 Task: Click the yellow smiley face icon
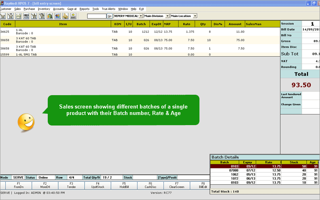coord(26,122)
